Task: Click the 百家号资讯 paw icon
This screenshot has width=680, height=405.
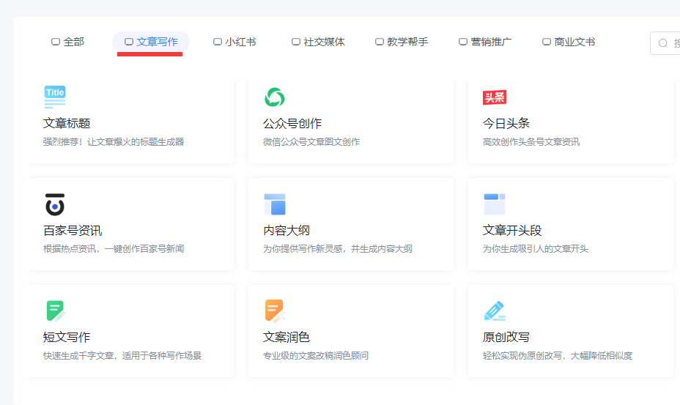Action: tap(55, 204)
